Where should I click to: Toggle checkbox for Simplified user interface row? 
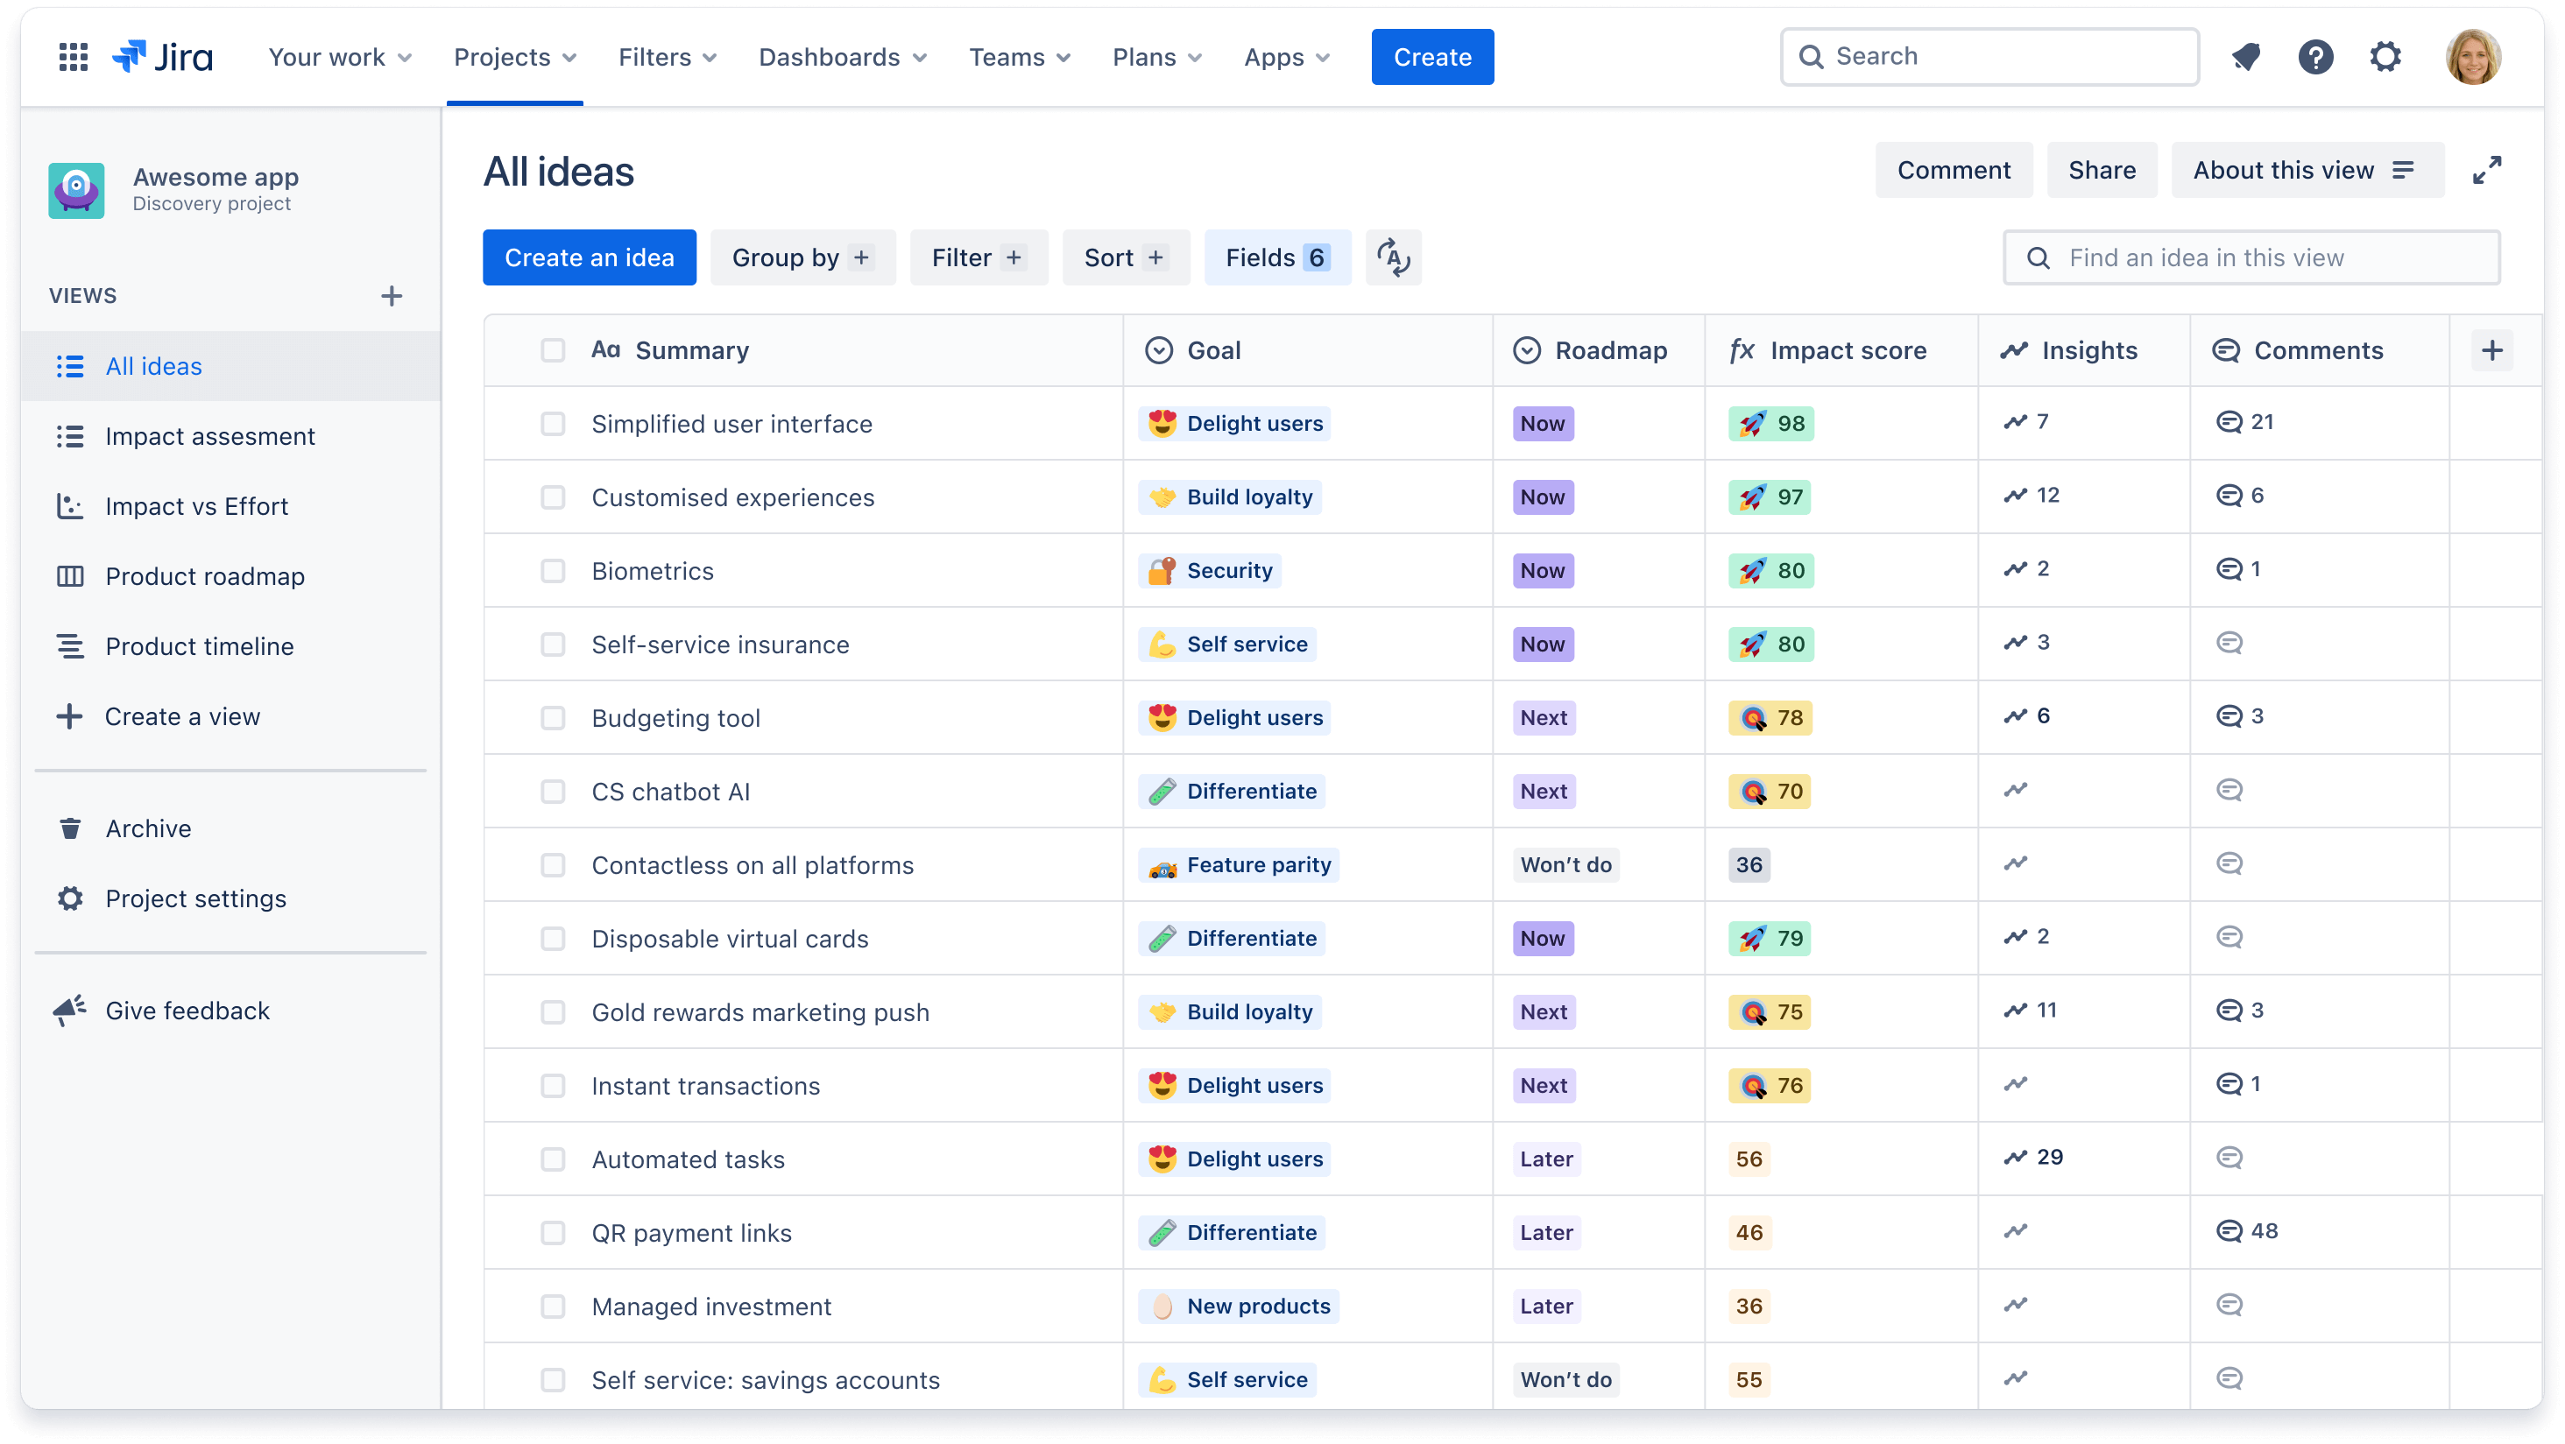pos(551,423)
